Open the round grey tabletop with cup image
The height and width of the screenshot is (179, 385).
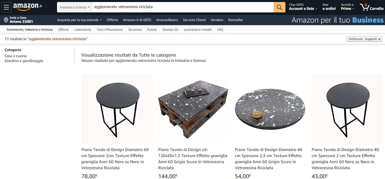pyautogui.click(x=270, y=109)
